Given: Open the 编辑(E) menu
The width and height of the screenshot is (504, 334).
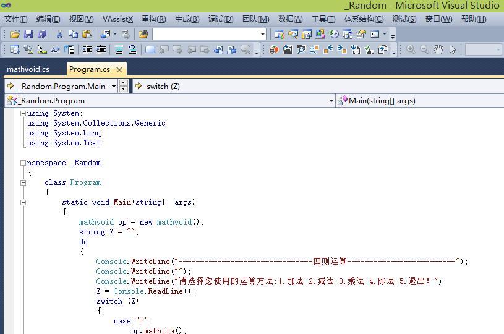Looking at the screenshot, I should coord(48,19).
